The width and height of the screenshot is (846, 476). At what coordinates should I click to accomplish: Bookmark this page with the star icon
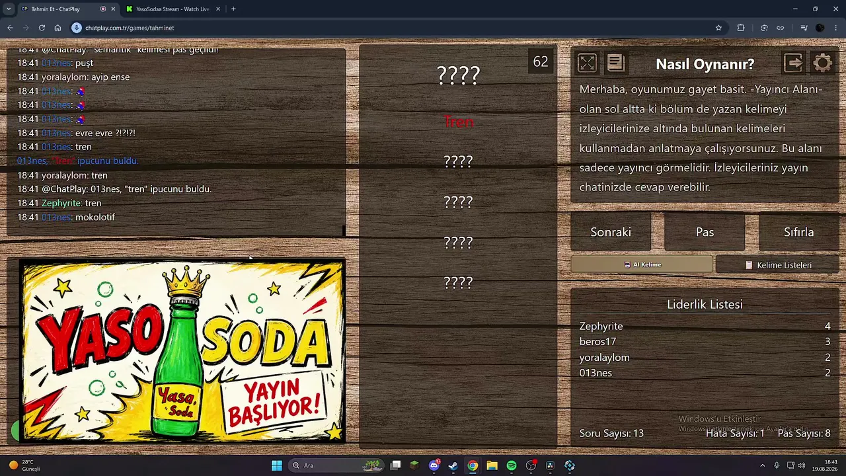(x=718, y=28)
